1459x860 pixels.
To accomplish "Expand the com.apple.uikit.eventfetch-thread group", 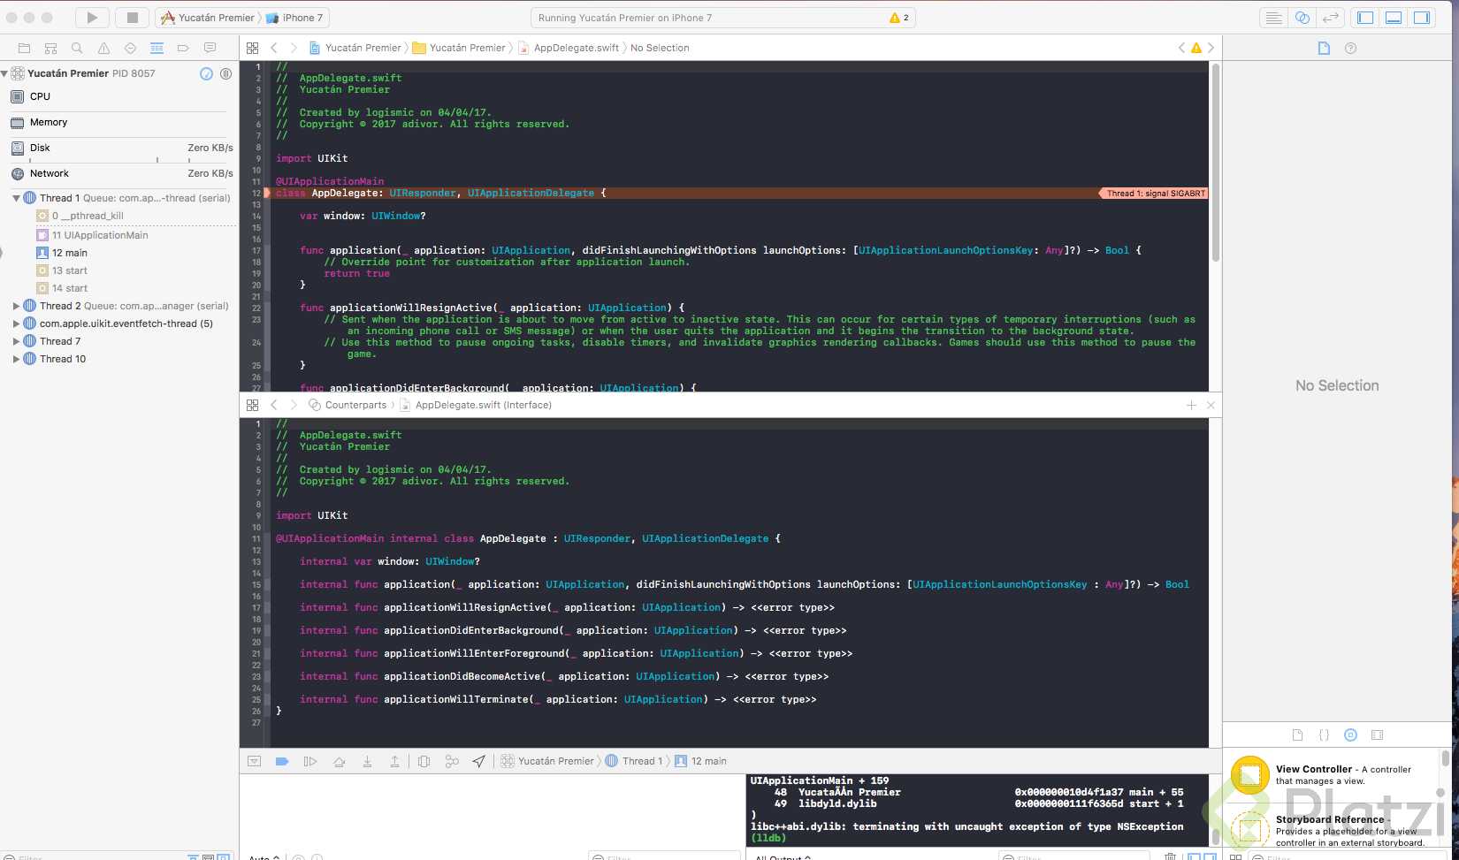I will coord(16,323).
